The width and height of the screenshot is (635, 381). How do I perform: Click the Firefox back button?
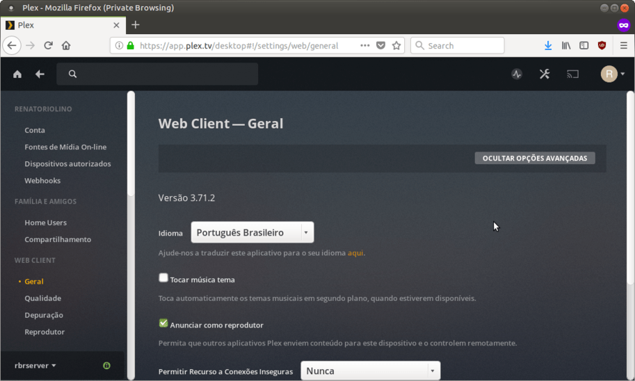coord(12,45)
